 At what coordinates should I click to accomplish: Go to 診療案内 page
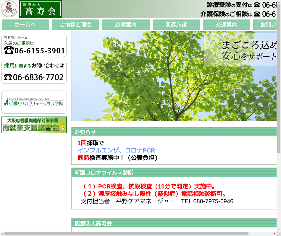pyautogui.click(x=126, y=25)
